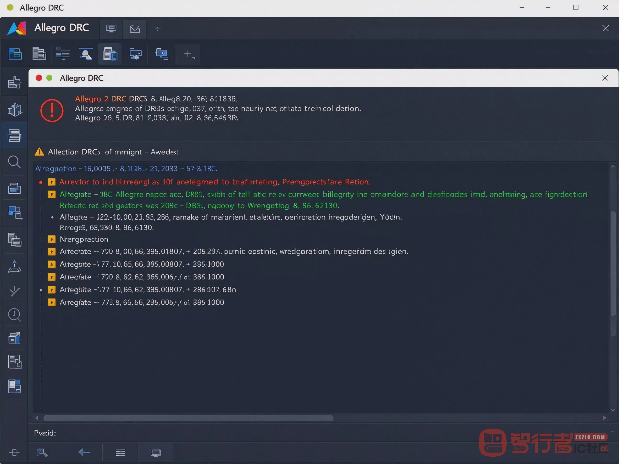Click the blue layout window toolbar icon
619x464 pixels.
[x=15, y=54]
